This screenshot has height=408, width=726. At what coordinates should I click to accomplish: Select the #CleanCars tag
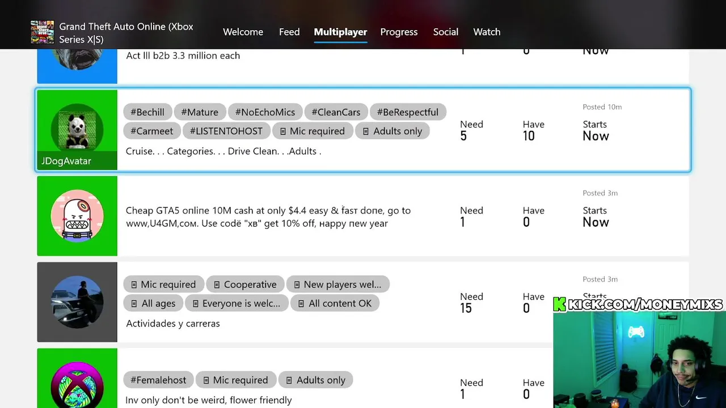pos(336,112)
